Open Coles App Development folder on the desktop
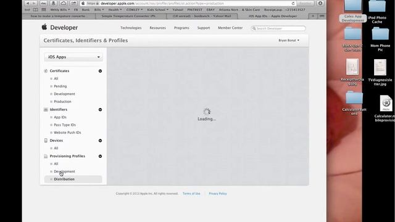 click(352, 11)
